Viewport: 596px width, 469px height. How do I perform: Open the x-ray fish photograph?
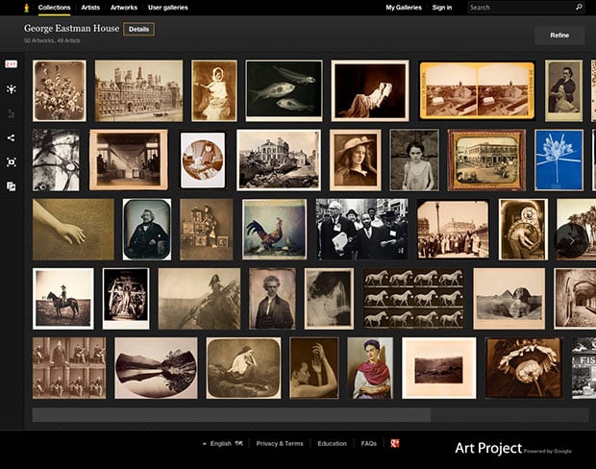[284, 91]
